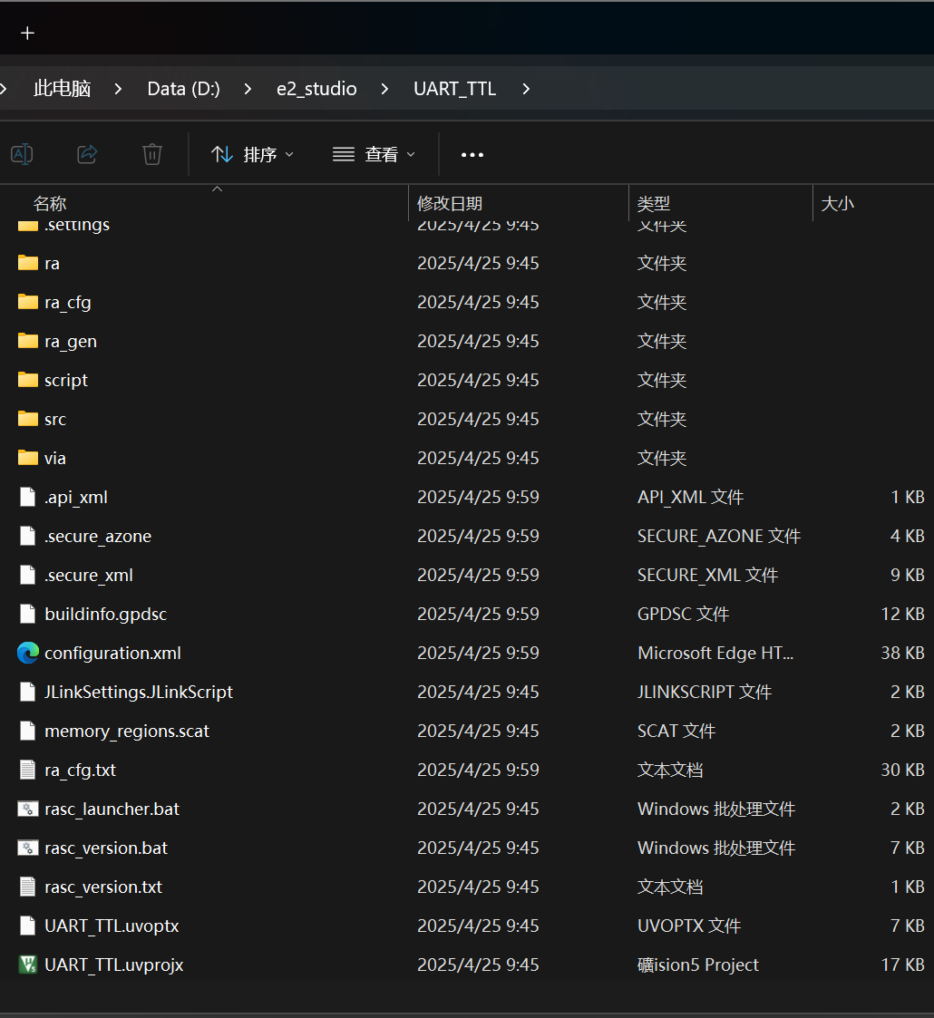Click the 30 KB size cell

[x=902, y=770]
